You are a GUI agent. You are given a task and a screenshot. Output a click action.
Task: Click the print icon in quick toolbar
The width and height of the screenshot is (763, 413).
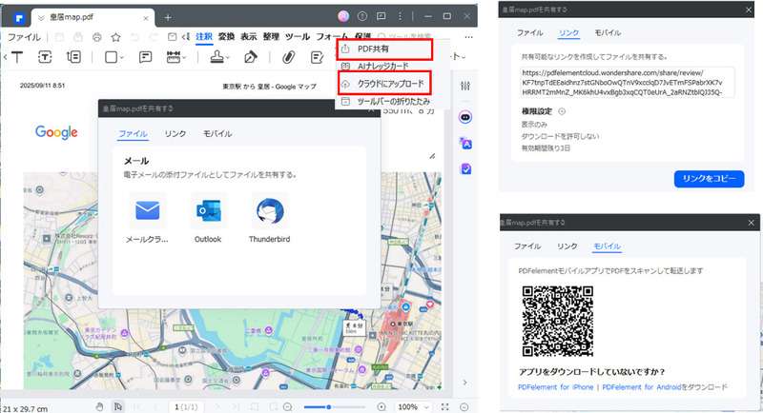pyautogui.click(x=97, y=37)
